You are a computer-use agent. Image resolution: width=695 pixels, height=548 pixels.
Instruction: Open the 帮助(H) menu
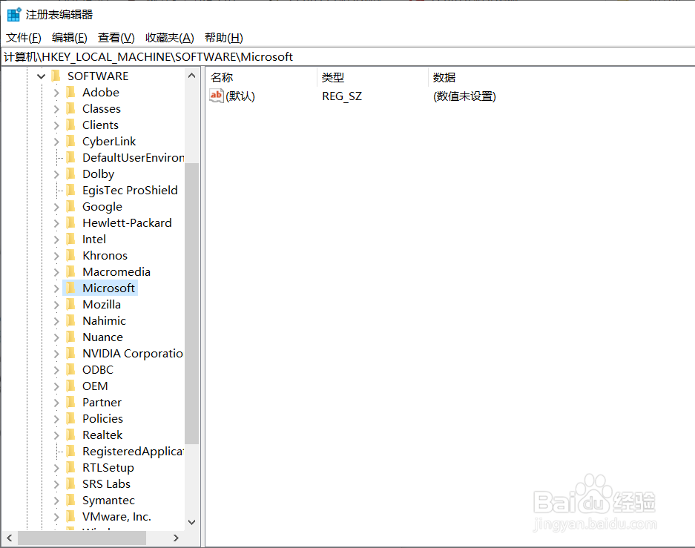[224, 38]
